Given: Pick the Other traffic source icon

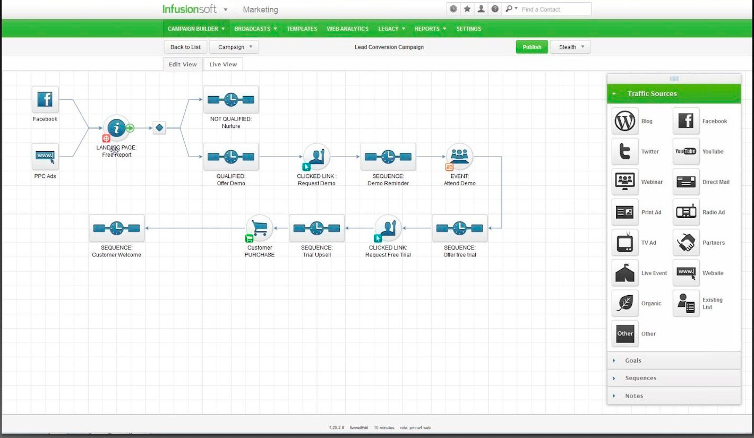Looking at the screenshot, I should tap(625, 333).
